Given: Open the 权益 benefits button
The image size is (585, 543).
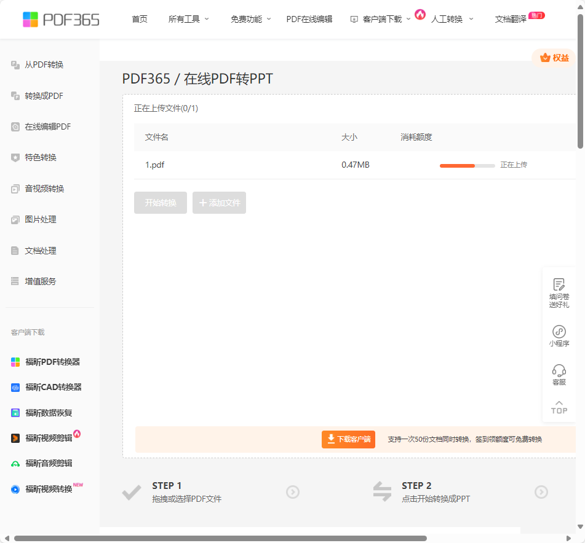Looking at the screenshot, I should (x=554, y=58).
